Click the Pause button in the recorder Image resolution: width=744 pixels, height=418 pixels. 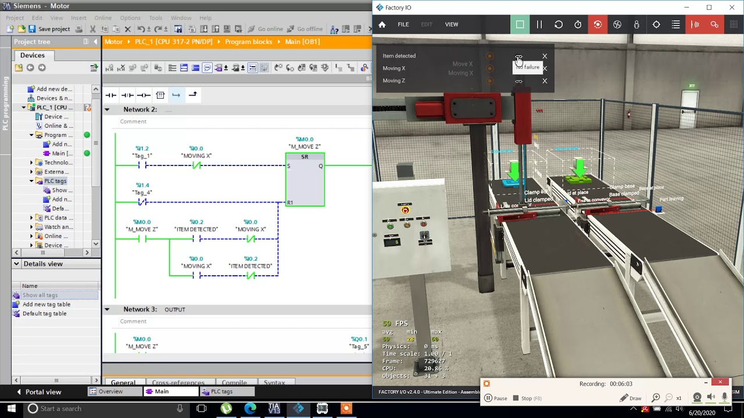[x=496, y=398]
